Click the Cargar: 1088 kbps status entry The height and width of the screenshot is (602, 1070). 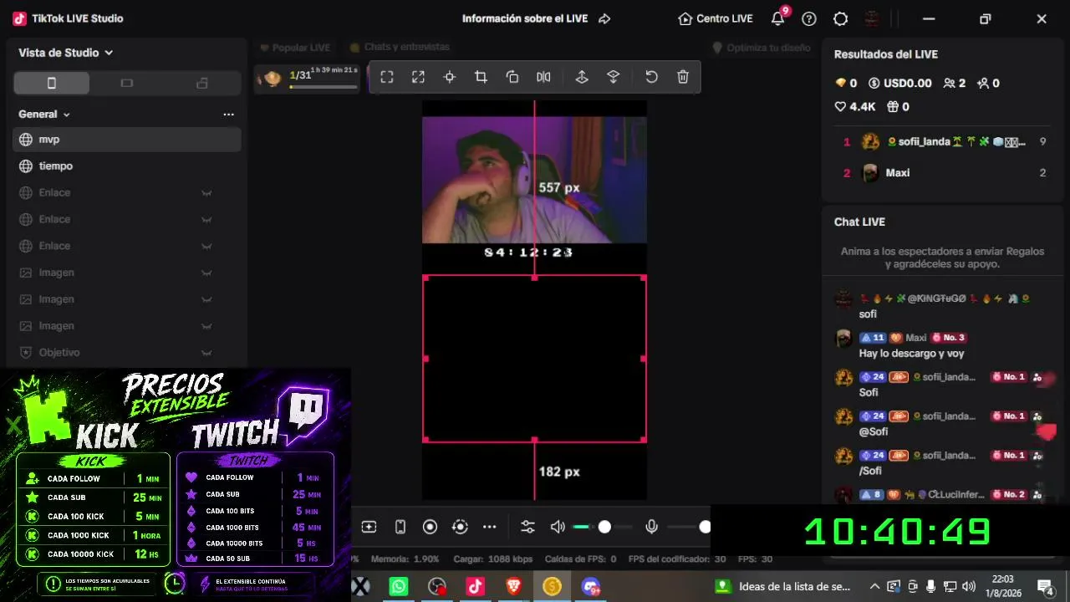point(493,559)
